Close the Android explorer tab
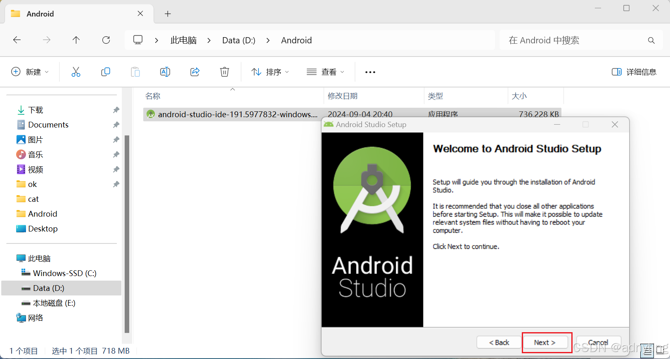Screen dimensions: 670x359 140,14
